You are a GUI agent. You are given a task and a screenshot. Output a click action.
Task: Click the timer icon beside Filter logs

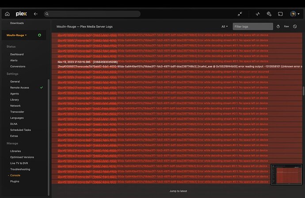[x=278, y=27]
